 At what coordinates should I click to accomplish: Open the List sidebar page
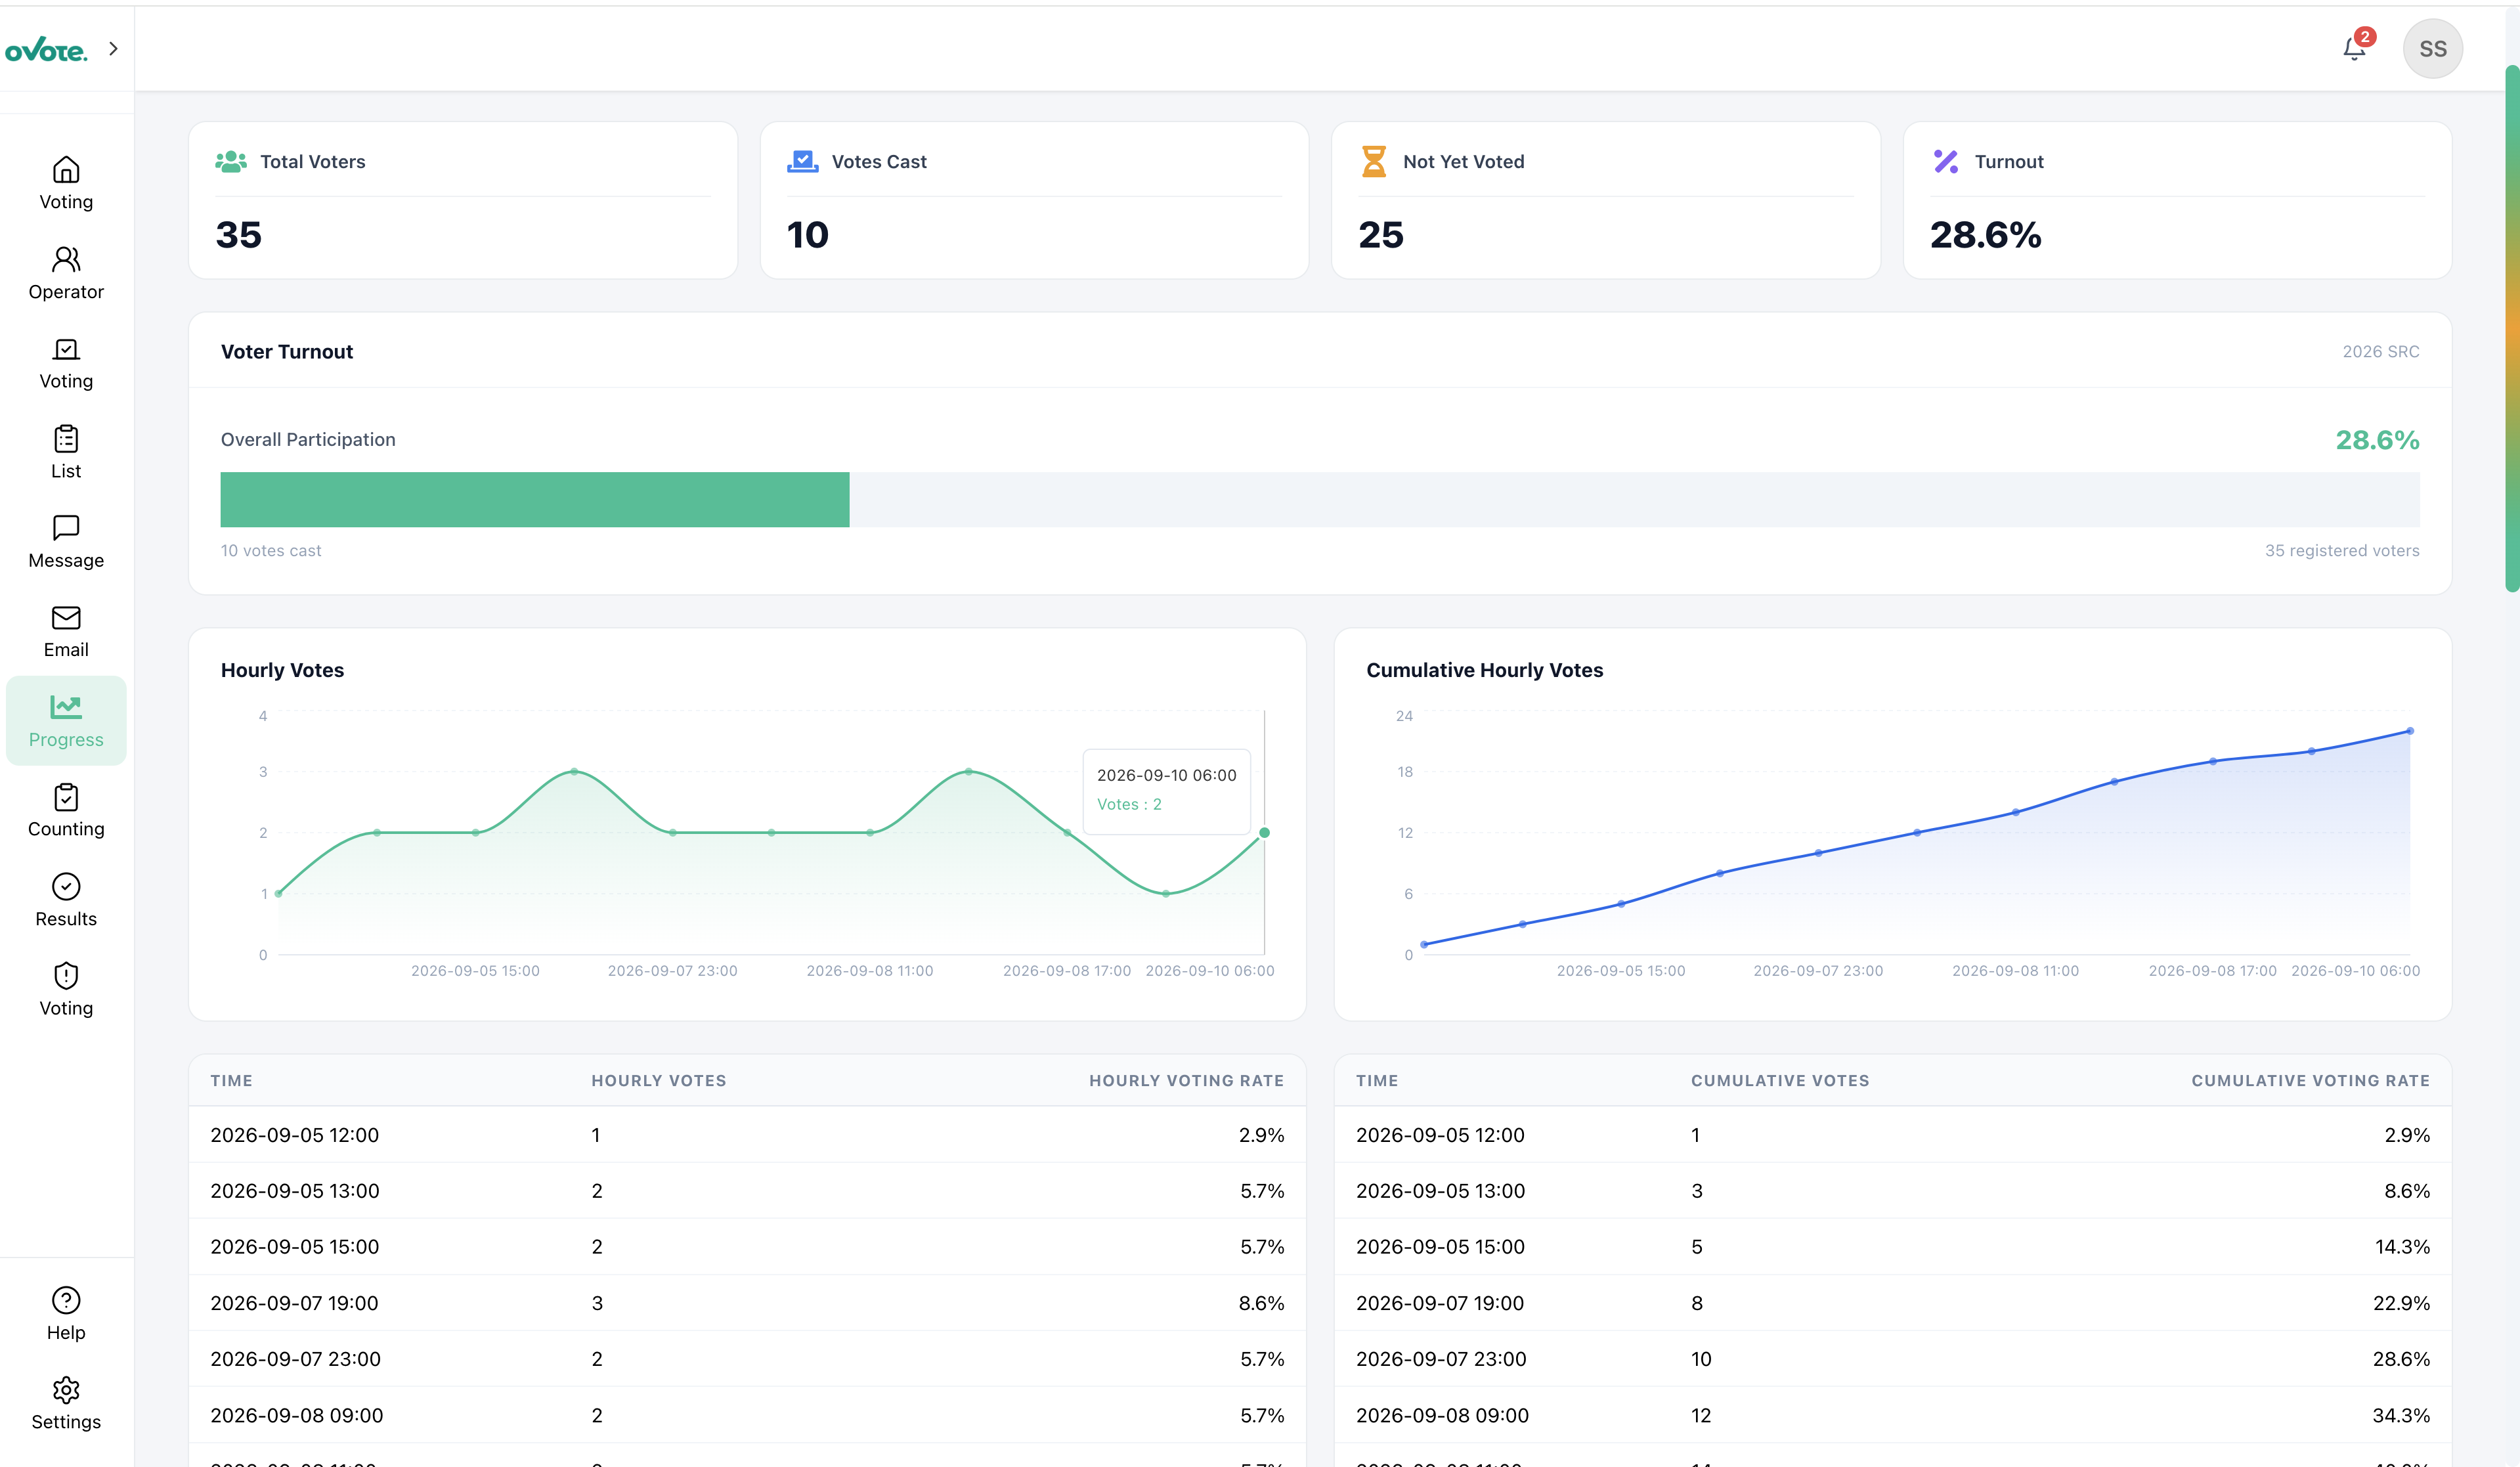pos(66,452)
